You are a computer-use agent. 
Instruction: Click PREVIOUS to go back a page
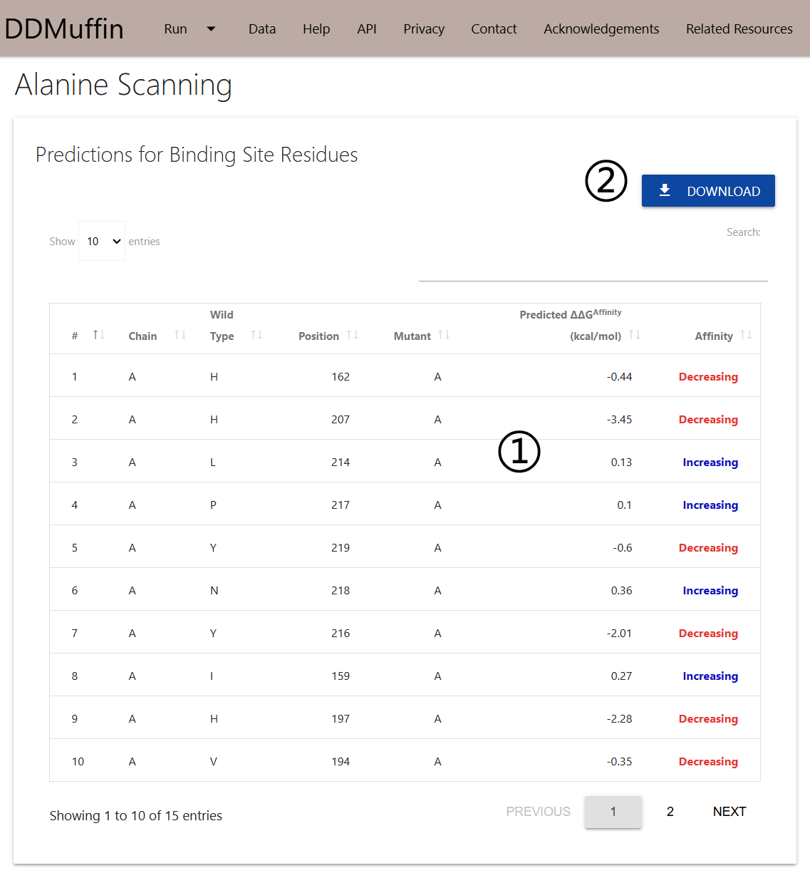[x=538, y=812]
